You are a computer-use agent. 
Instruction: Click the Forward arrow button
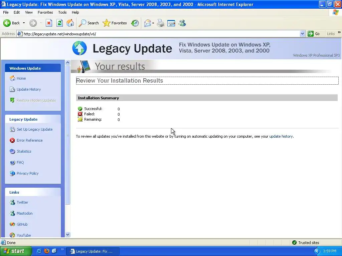[x=33, y=23]
